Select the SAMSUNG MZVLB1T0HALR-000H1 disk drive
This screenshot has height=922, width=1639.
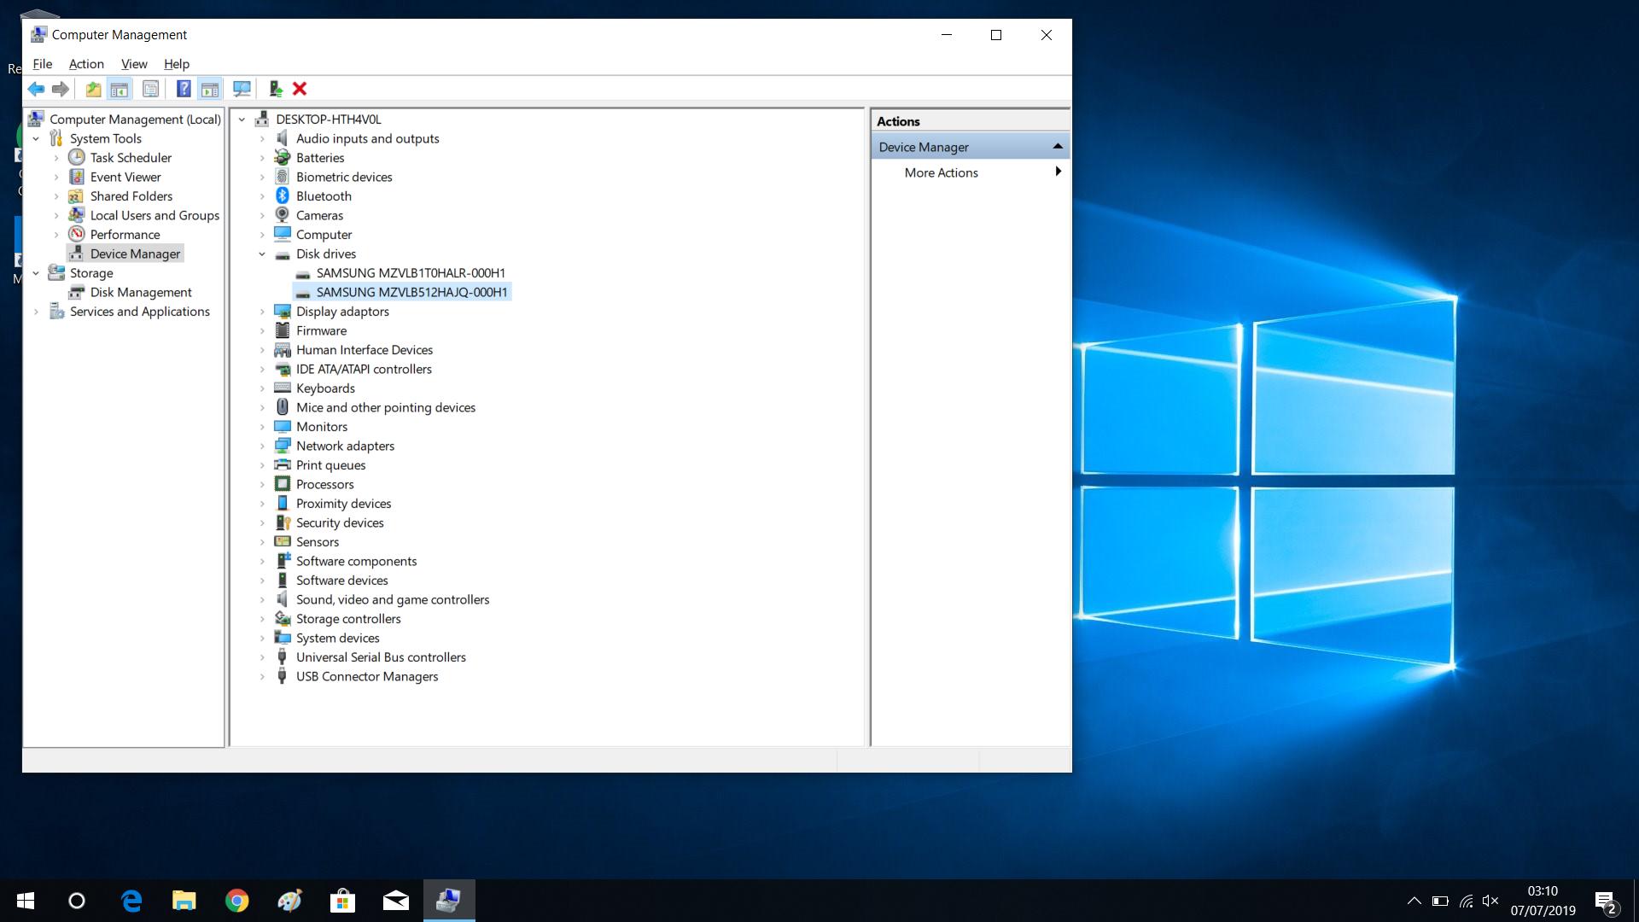coord(411,272)
